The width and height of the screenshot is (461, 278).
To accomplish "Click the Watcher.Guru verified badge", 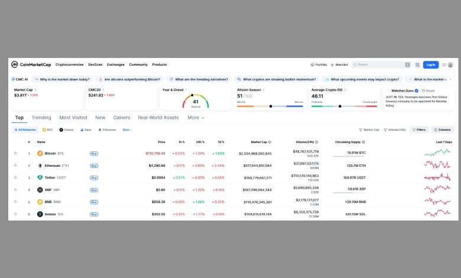I will (416, 90).
